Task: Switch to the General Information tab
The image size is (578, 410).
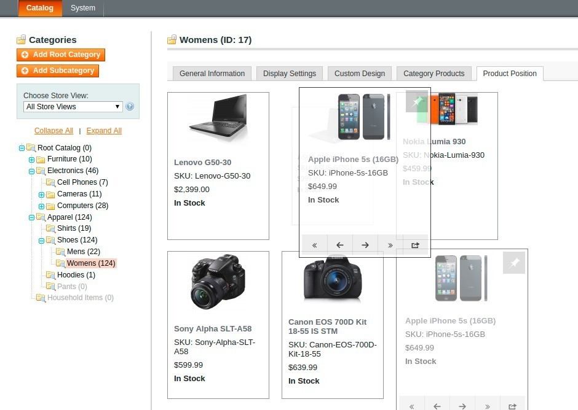Action: (x=212, y=73)
